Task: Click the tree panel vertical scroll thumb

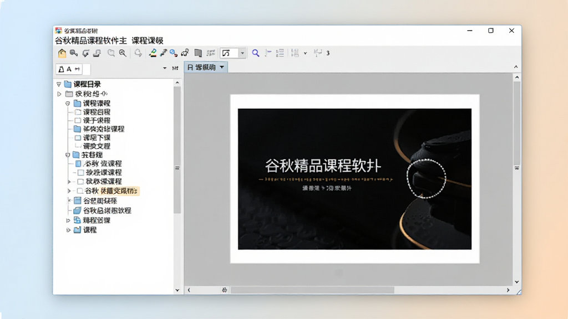Action: [x=177, y=150]
